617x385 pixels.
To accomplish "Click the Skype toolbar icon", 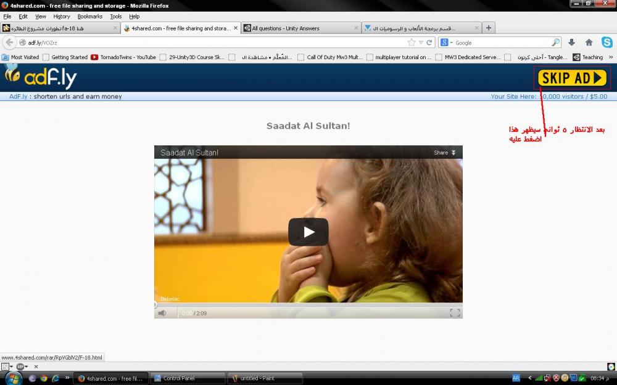I will (607, 42).
